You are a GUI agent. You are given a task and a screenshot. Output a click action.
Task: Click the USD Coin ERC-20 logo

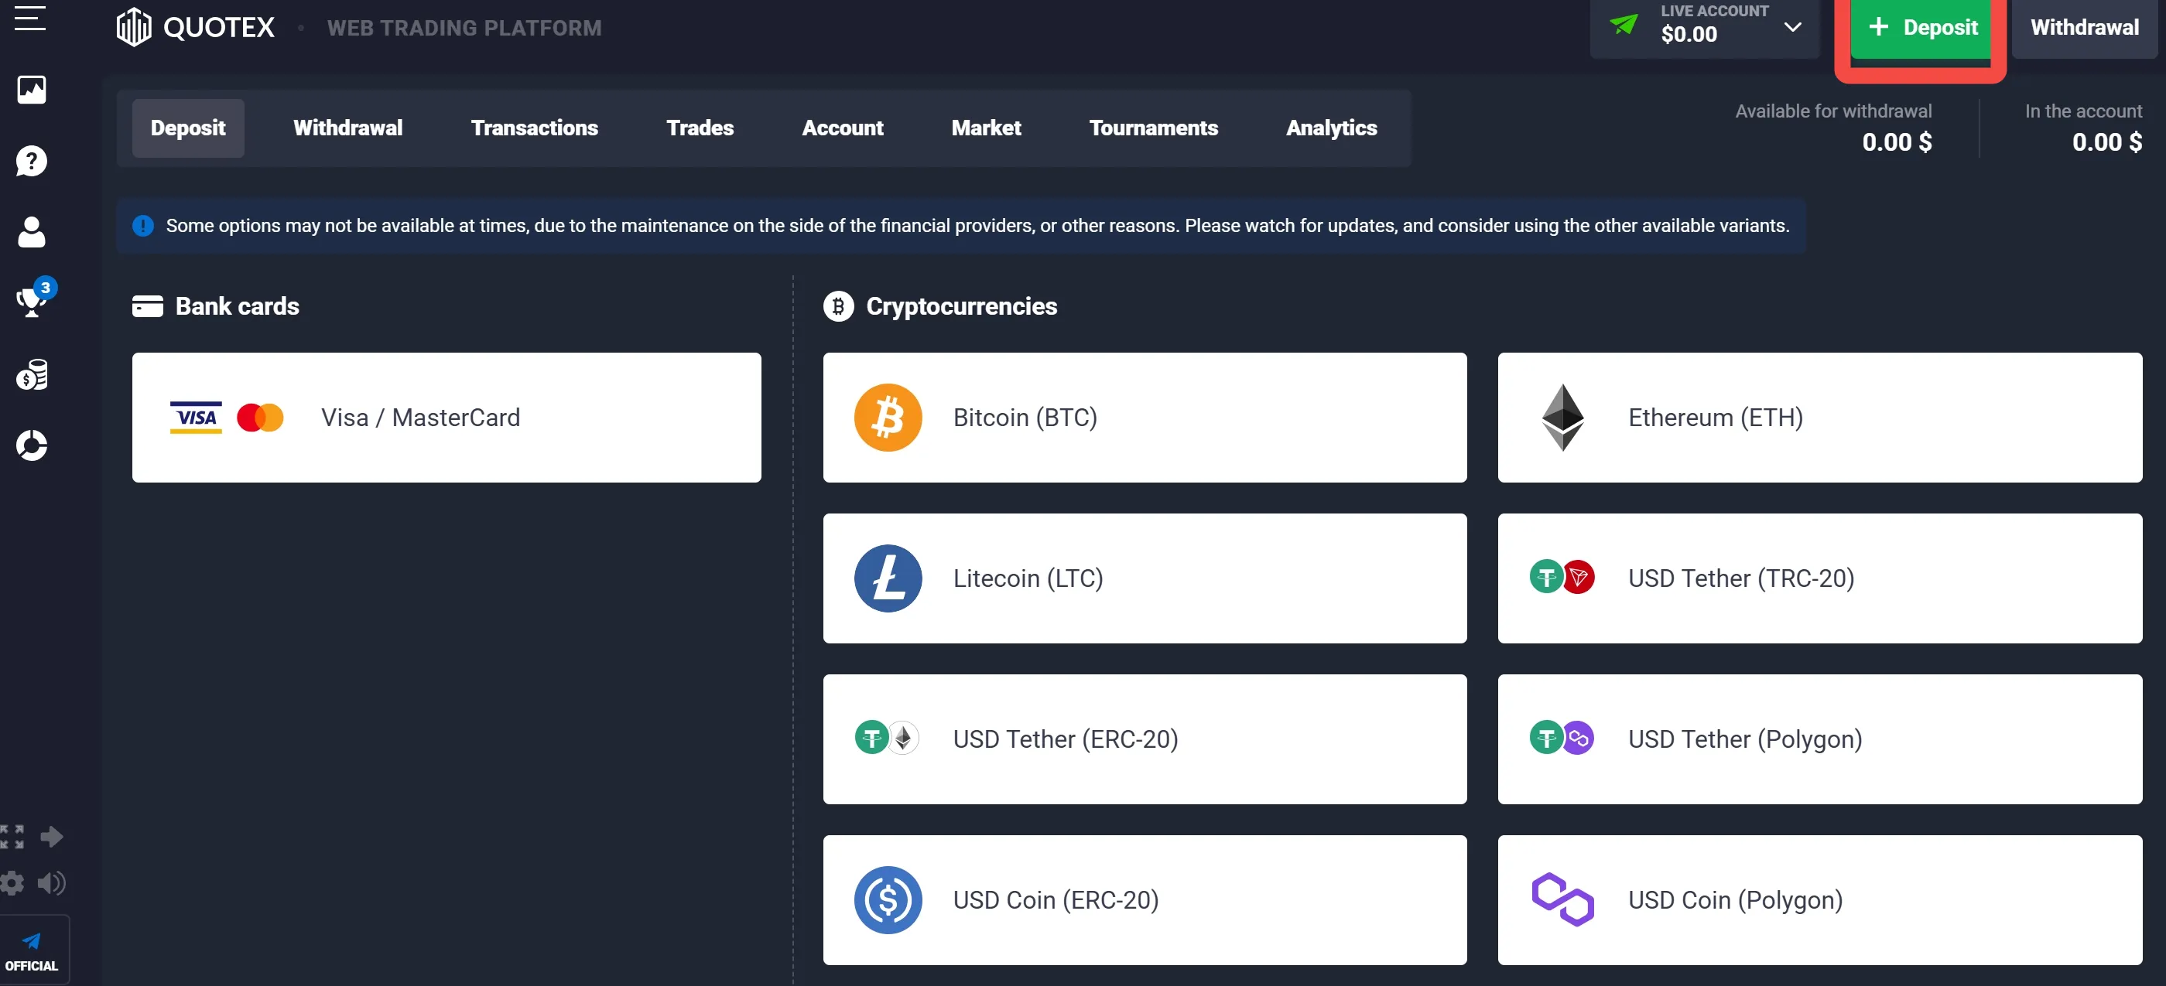coord(888,900)
